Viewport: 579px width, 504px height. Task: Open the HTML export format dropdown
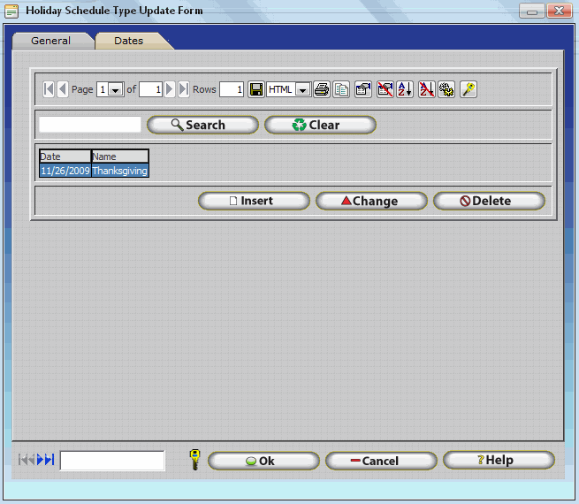(x=302, y=89)
